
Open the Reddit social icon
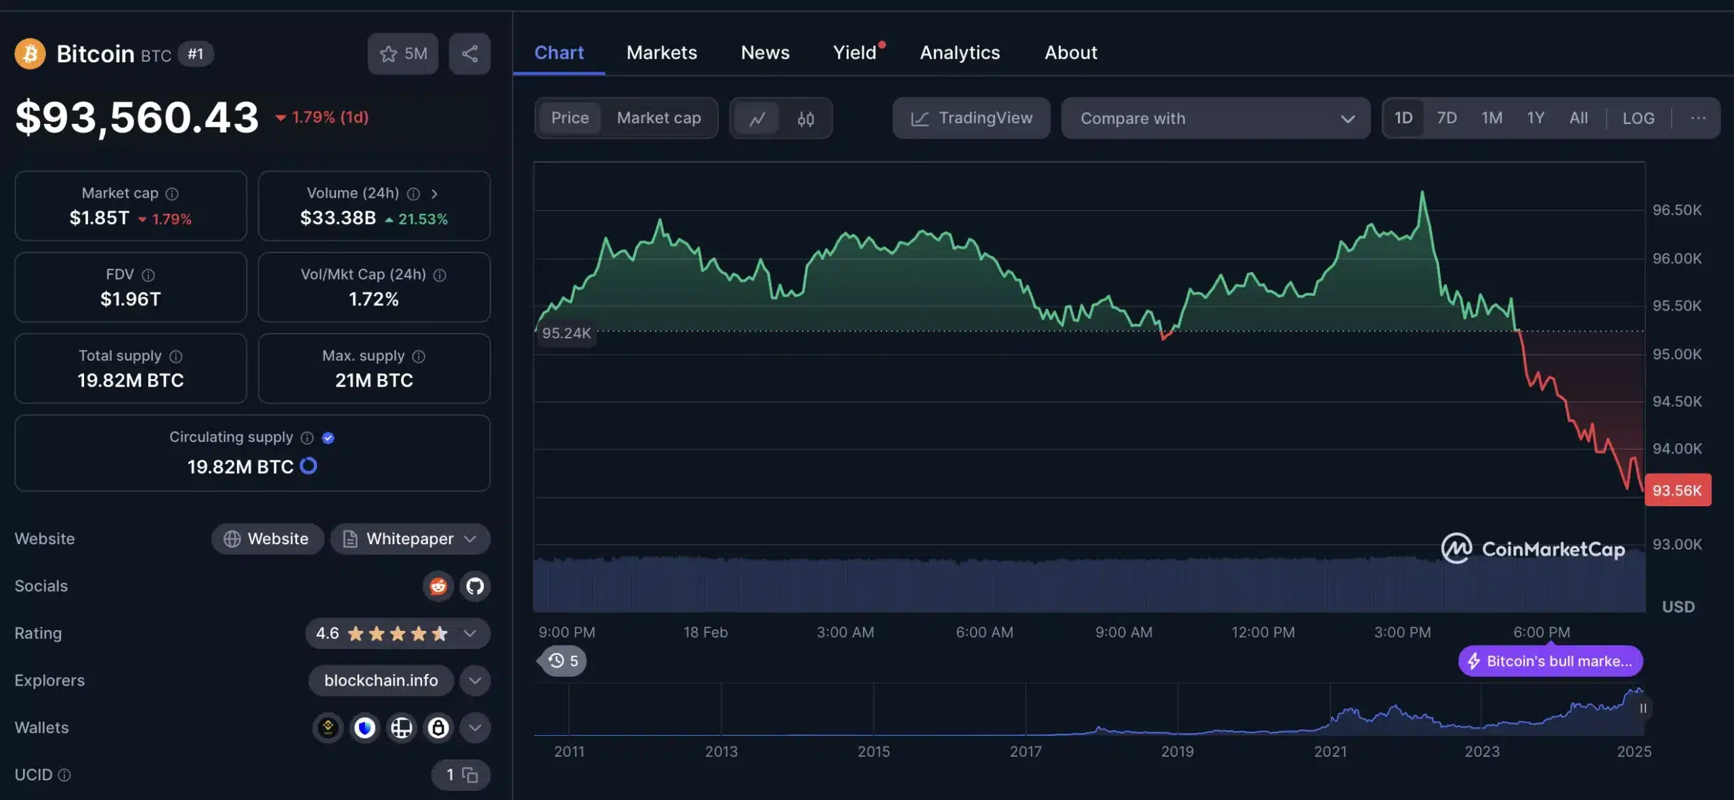click(438, 586)
